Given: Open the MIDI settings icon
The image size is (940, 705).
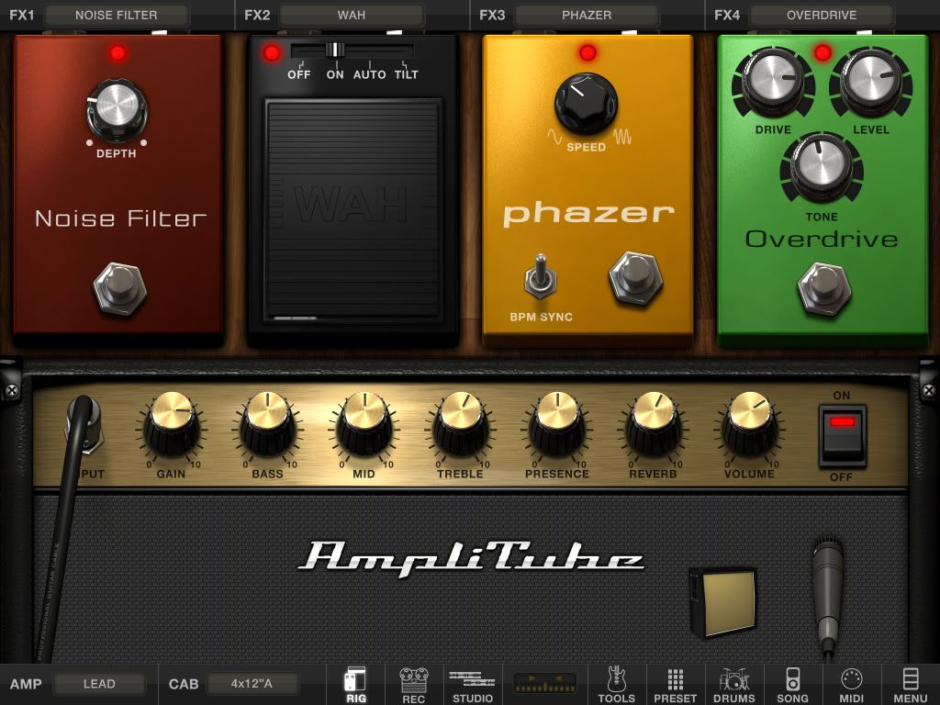Looking at the screenshot, I should pos(852,685).
